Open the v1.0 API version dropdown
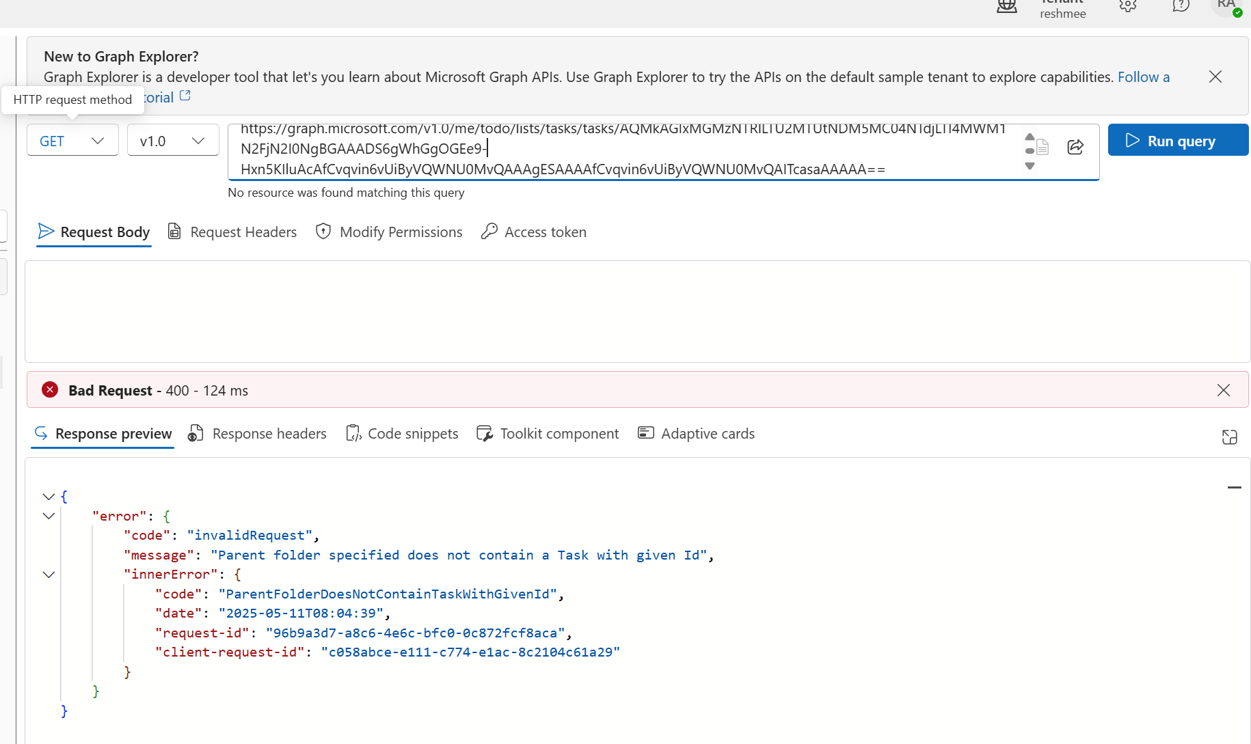The height and width of the screenshot is (744, 1251). 172,141
